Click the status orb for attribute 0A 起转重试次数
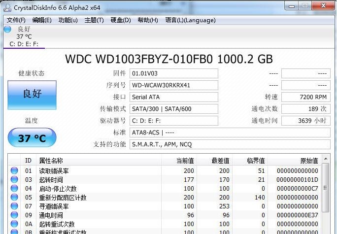The image size is (337, 234). click(x=14, y=224)
